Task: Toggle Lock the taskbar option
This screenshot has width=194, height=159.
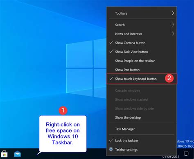Action: [x=142, y=140]
